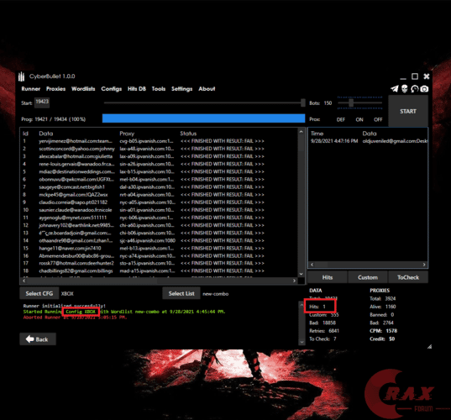Click the 'Bad: 18858' data stat
451x420 pixels.
tap(323, 323)
